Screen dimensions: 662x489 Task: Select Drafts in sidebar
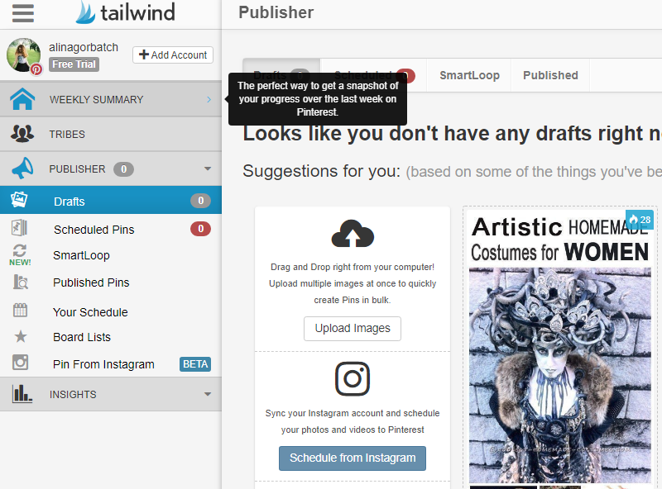pyautogui.click(x=111, y=200)
